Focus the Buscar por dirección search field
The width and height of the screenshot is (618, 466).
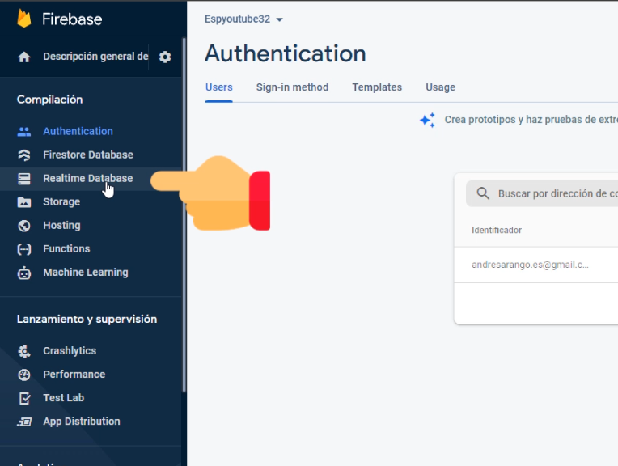coord(542,193)
